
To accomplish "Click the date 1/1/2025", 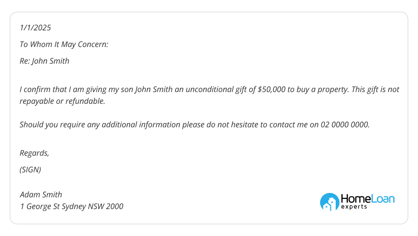I will pyautogui.click(x=35, y=28).
